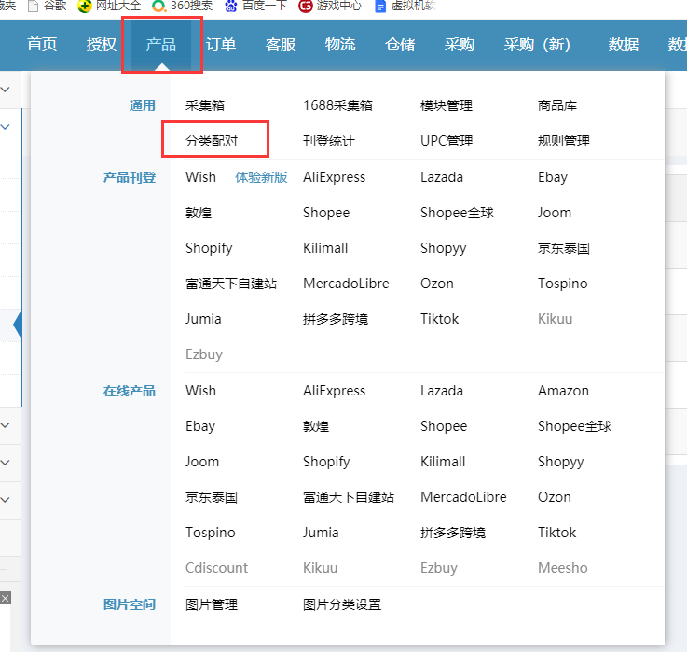Open Ozon under 产品刊登
687x652 pixels.
point(437,284)
